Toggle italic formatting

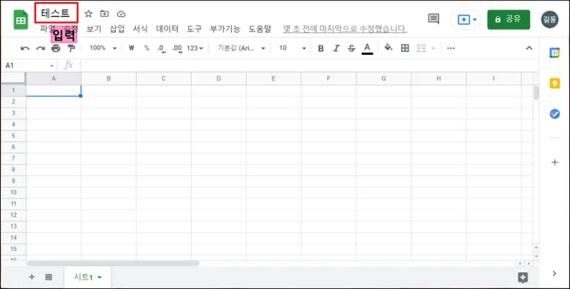coord(336,48)
